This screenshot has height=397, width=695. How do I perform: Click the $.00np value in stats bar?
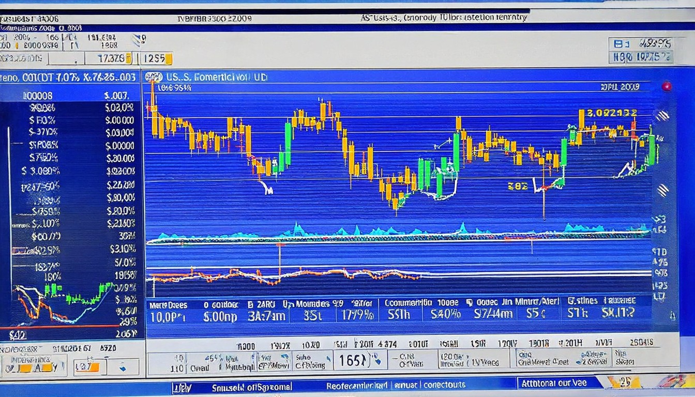pos(220,316)
